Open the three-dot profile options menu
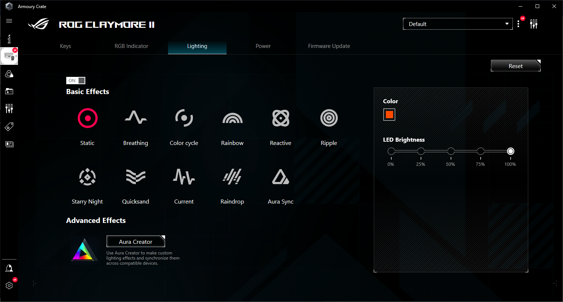The height and width of the screenshot is (302, 563). 518,24
